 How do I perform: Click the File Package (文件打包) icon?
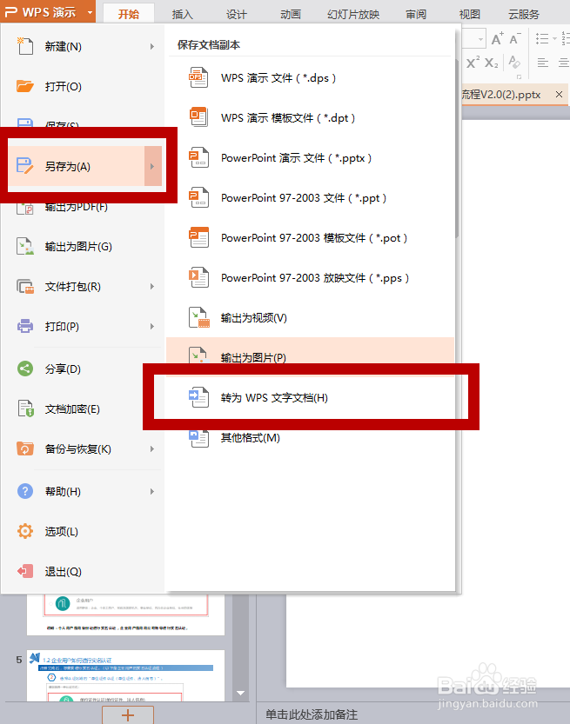click(25, 286)
